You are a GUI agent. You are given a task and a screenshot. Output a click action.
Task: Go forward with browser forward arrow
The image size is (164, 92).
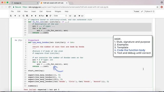point(6,7)
